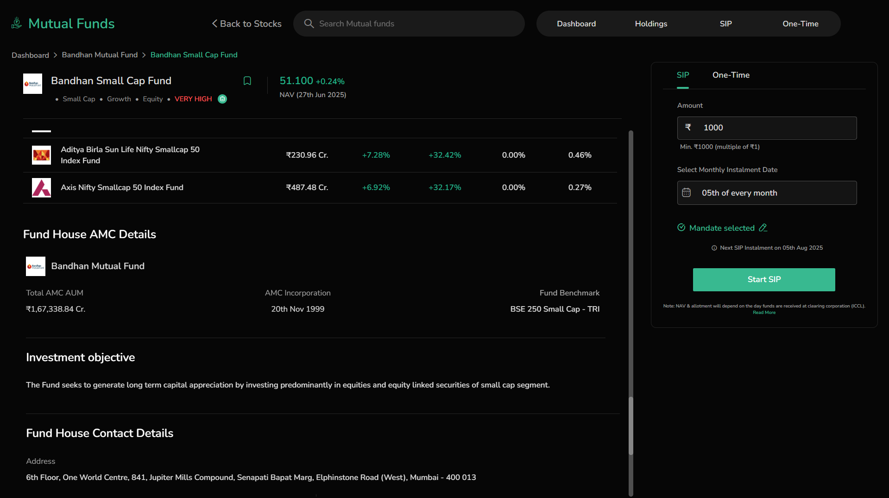
Task: Open the monthly instalment date selector
Action: point(767,193)
